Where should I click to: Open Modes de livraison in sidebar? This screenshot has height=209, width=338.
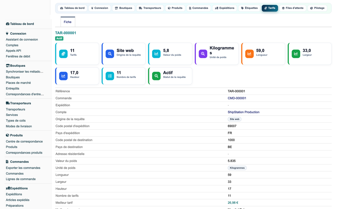pos(19,126)
